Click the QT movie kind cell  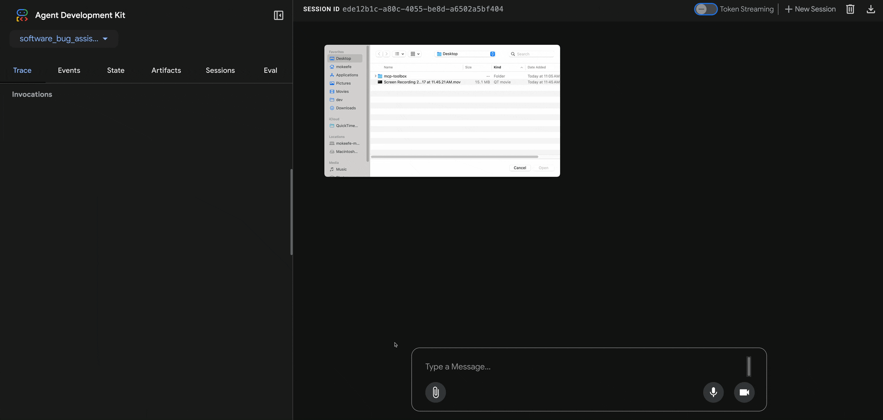[x=502, y=82]
